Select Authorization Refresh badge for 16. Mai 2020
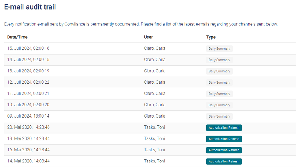The image size is (297, 167). (x=224, y=150)
